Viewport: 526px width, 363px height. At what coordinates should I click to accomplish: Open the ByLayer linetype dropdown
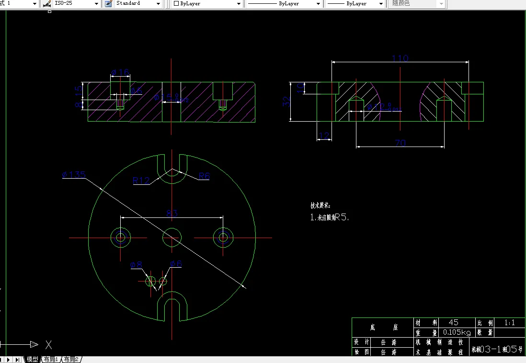pos(318,4)
